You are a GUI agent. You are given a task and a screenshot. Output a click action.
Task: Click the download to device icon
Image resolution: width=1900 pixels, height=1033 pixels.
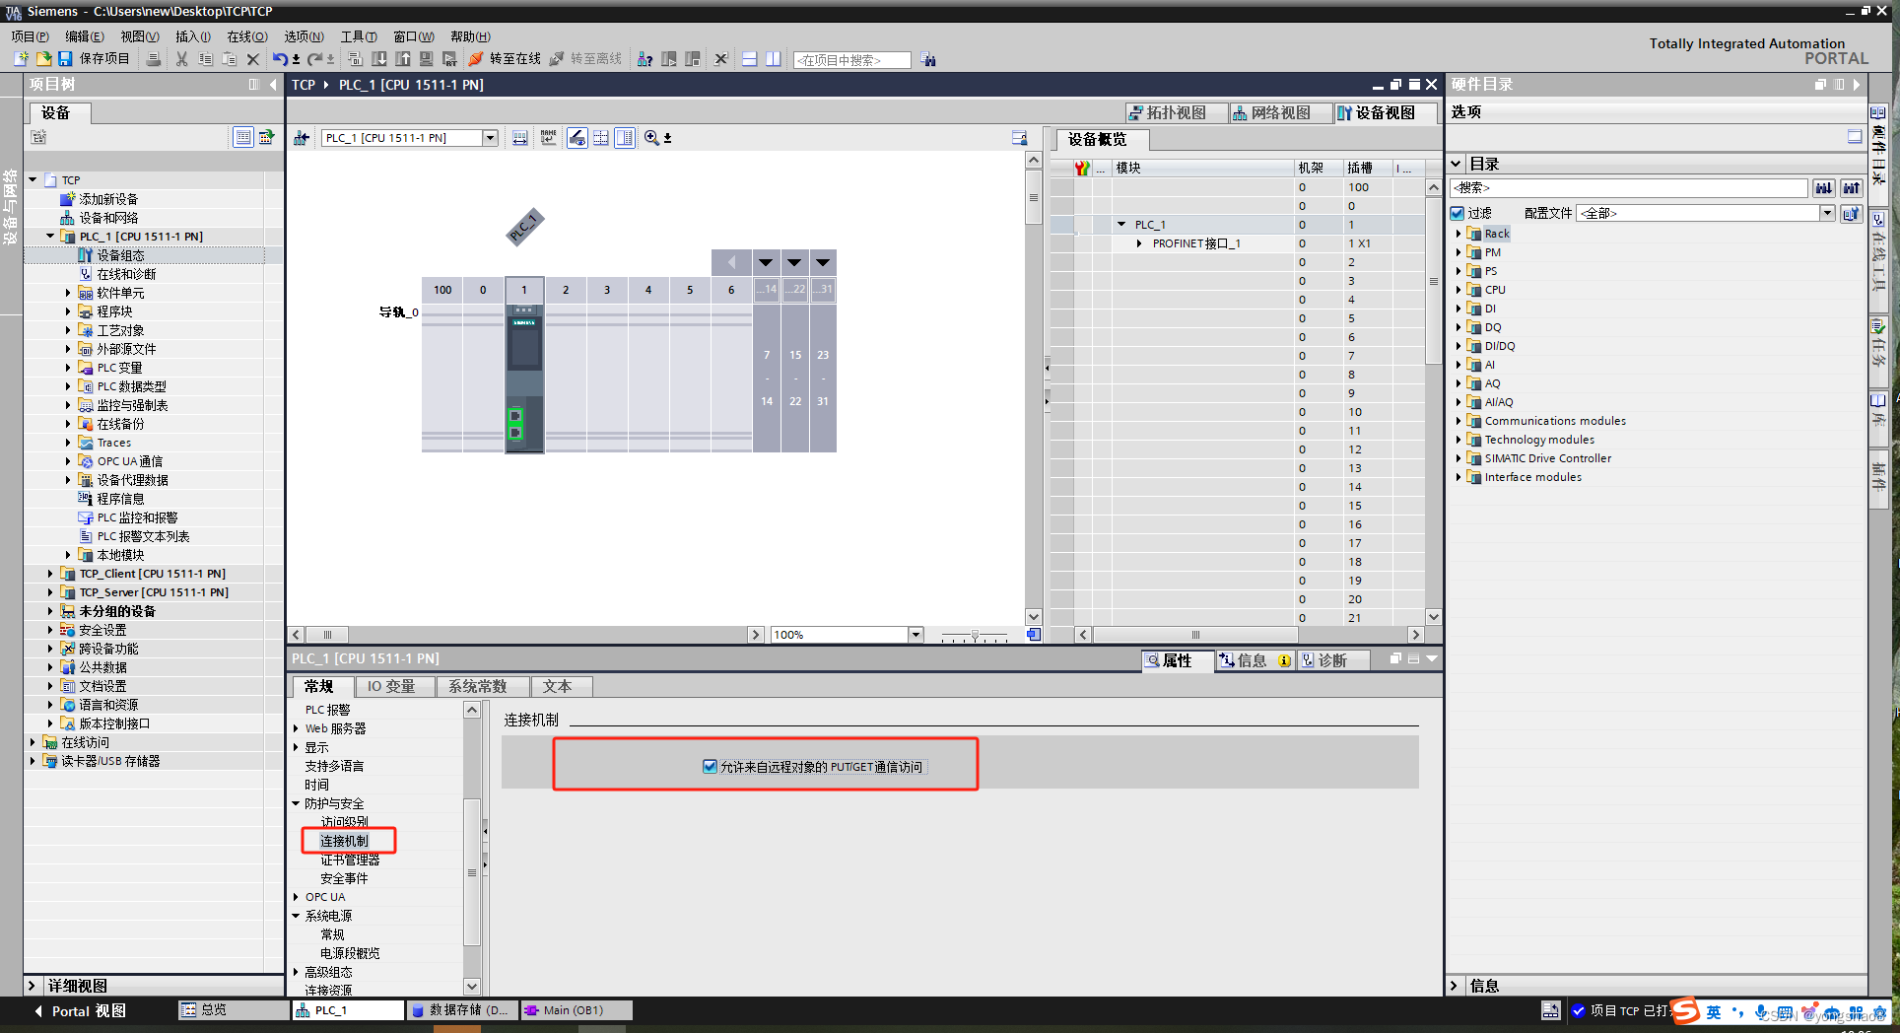point(379,59)
